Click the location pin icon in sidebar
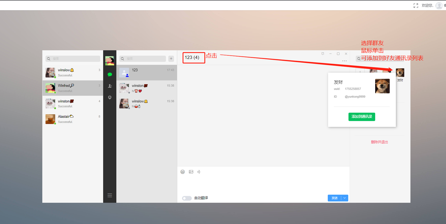 tap(110, 97)
